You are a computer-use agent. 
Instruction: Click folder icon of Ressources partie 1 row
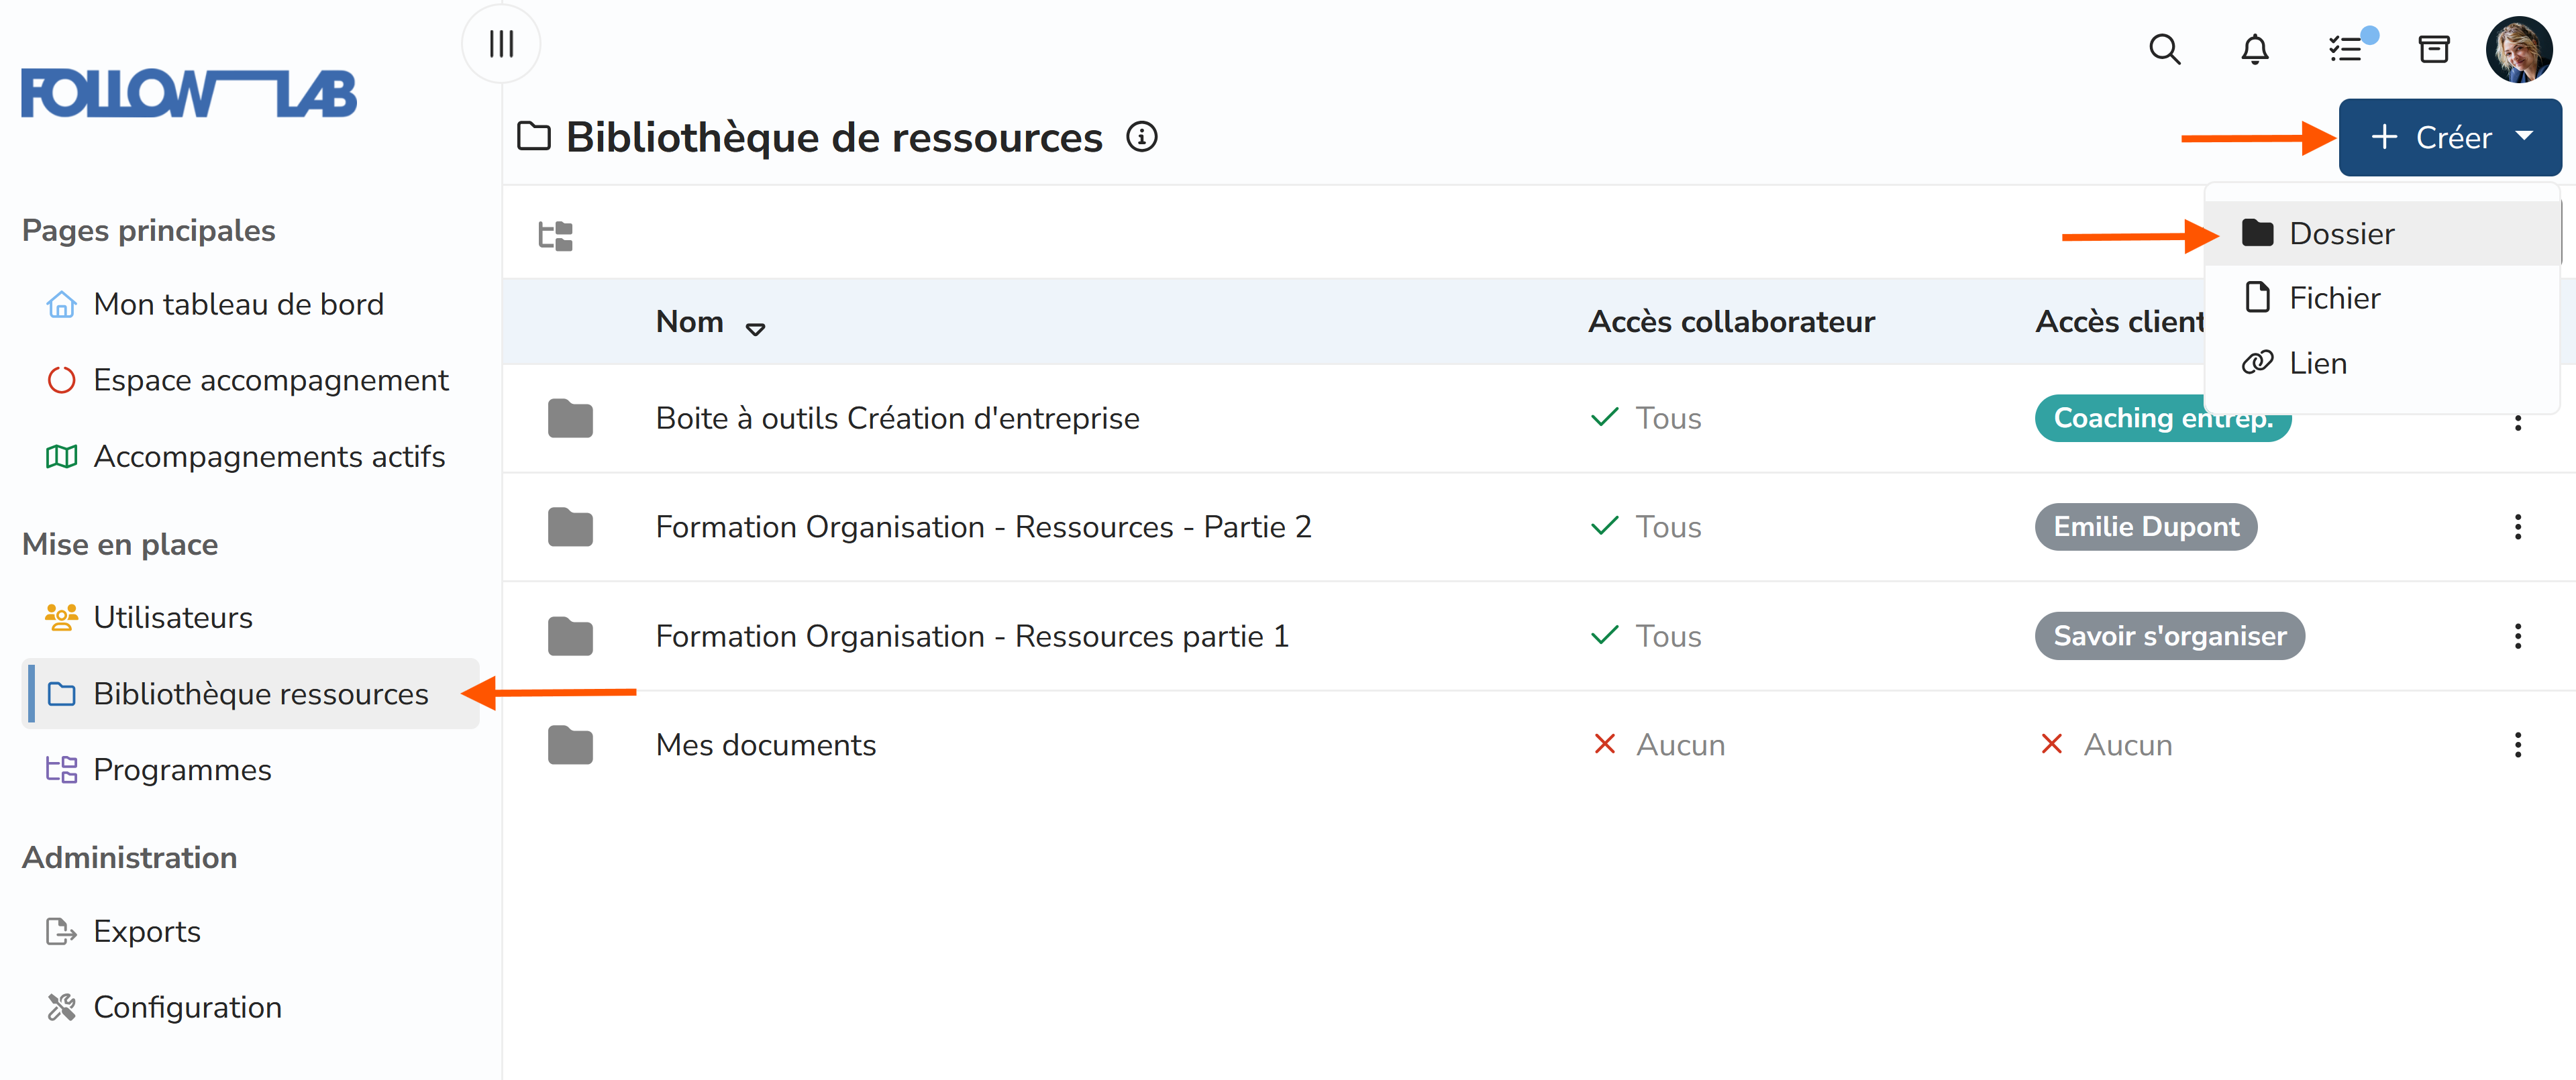point(570,636)
